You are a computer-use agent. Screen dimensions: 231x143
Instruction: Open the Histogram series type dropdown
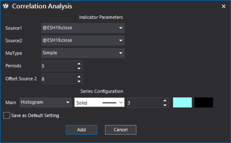point(46,102)
